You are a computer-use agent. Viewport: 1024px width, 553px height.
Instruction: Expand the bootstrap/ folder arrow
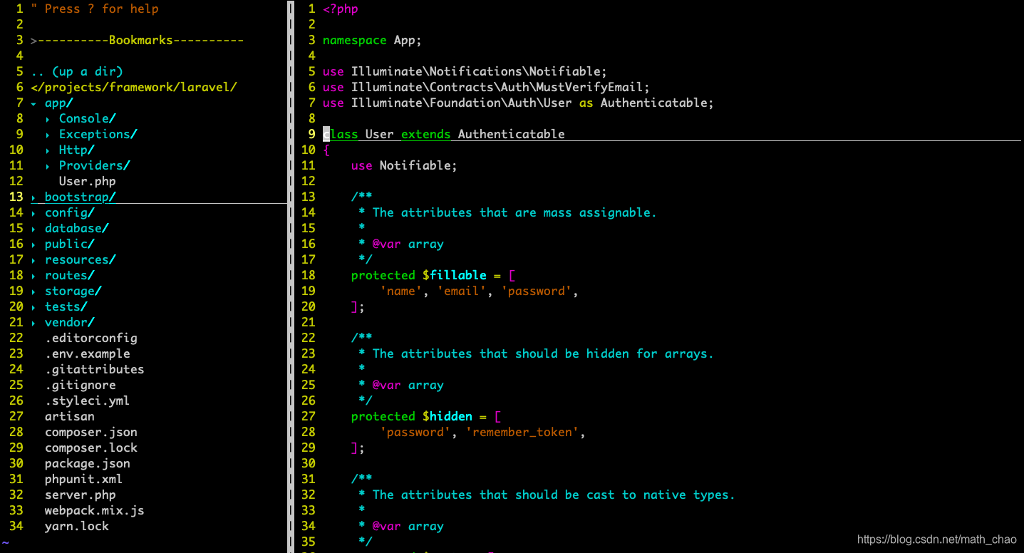click(33, 197)
